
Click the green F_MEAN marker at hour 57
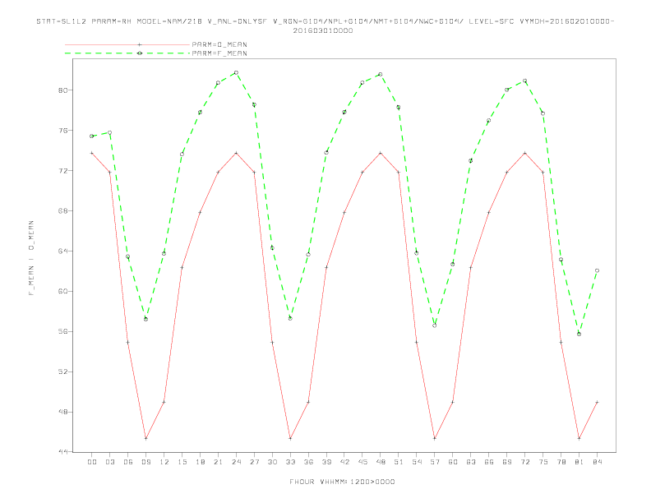pos(435,325)
